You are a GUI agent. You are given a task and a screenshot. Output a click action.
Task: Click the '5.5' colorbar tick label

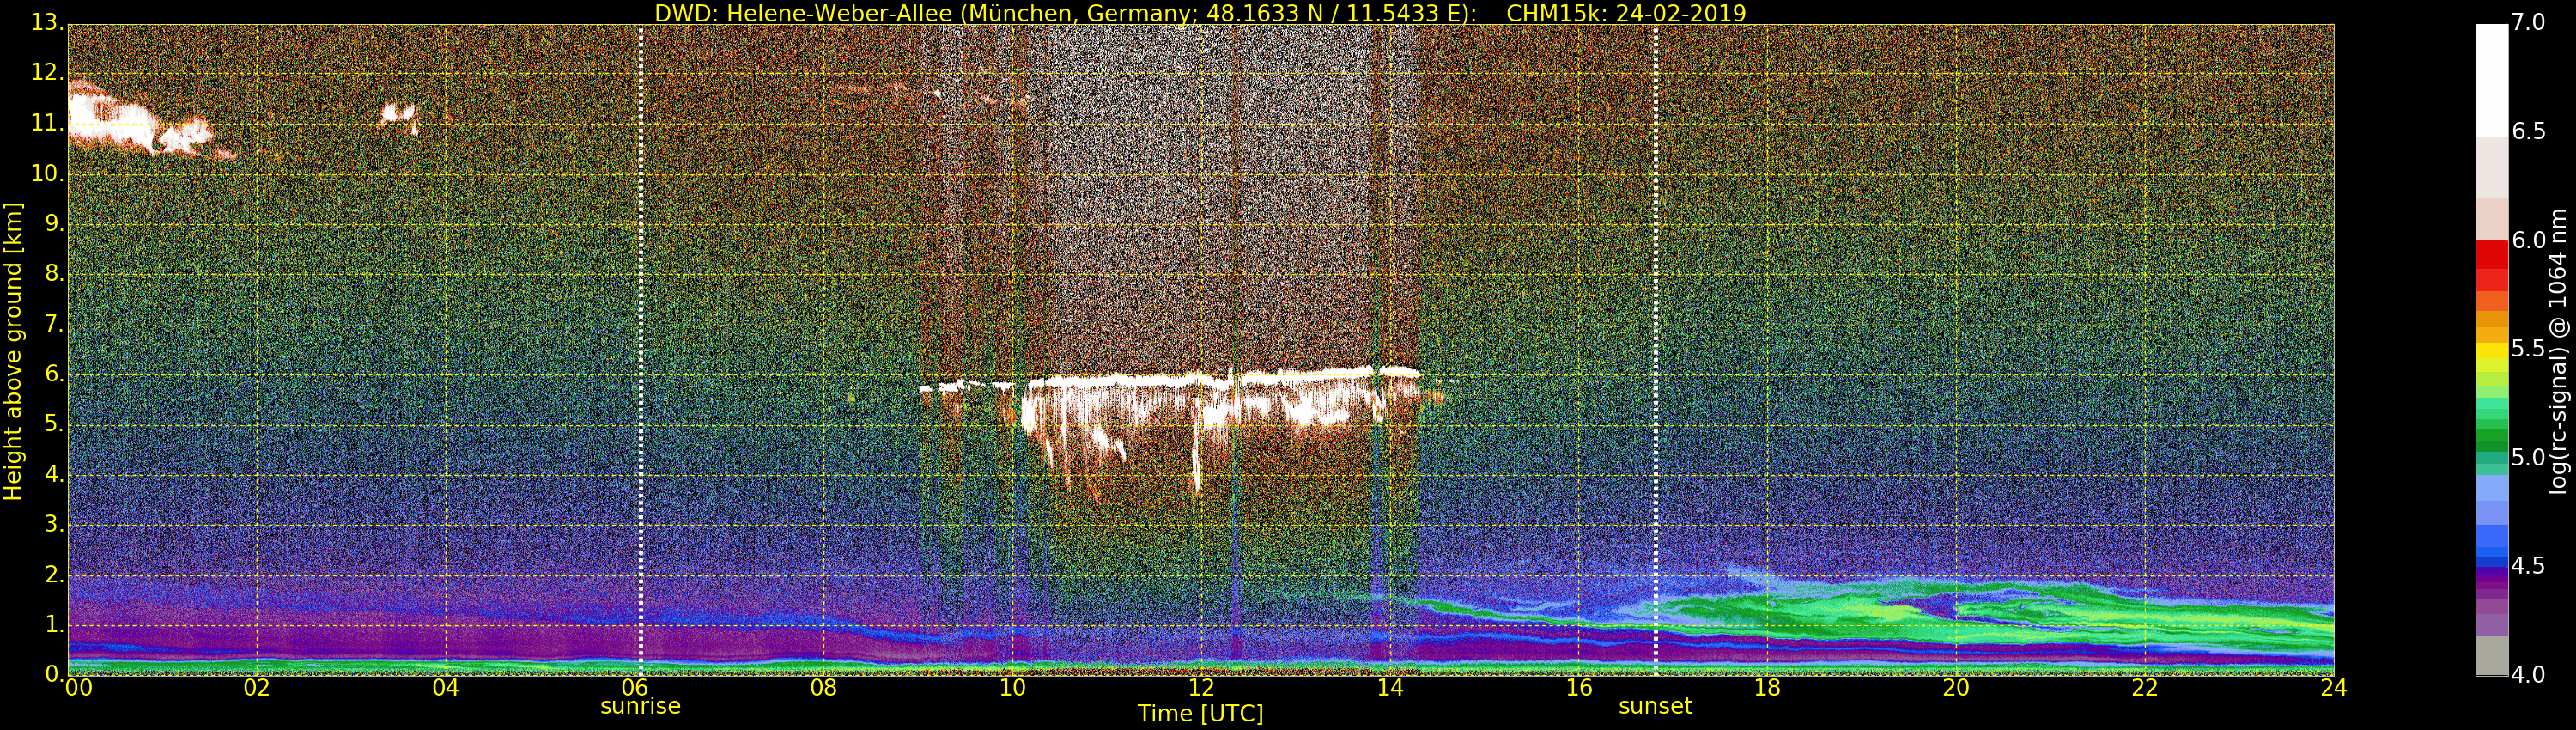click(2528, 348)
